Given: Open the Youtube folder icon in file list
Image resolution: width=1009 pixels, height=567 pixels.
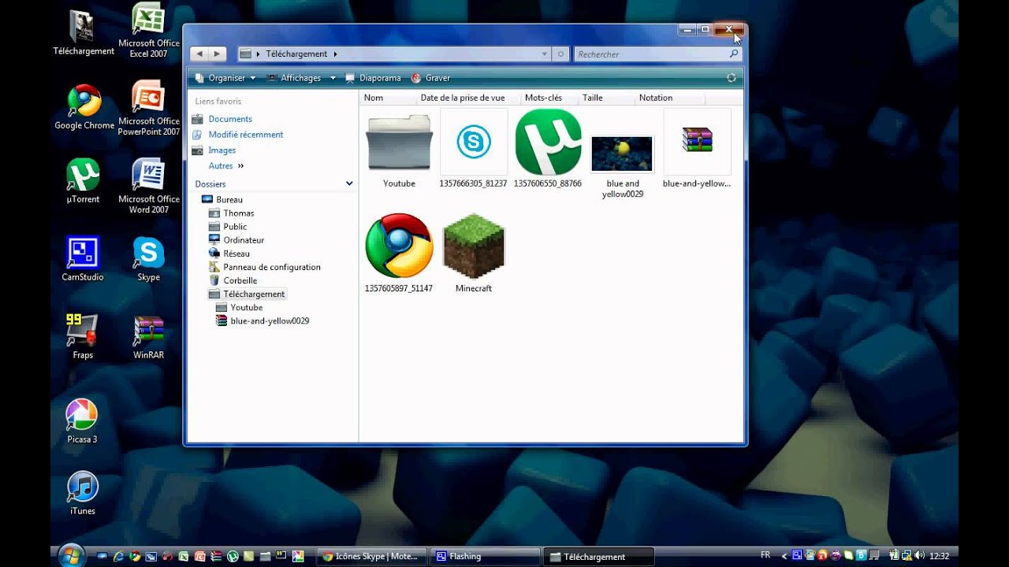Looking at the screenshot, I should point(399,143).
